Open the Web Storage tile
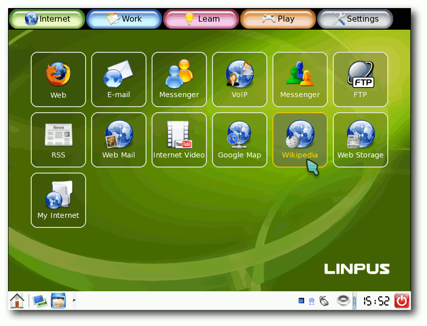Screen dimensions: 427x326 [x=361, y=140]
